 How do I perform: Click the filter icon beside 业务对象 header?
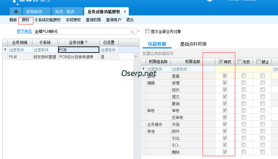(86, 42)
